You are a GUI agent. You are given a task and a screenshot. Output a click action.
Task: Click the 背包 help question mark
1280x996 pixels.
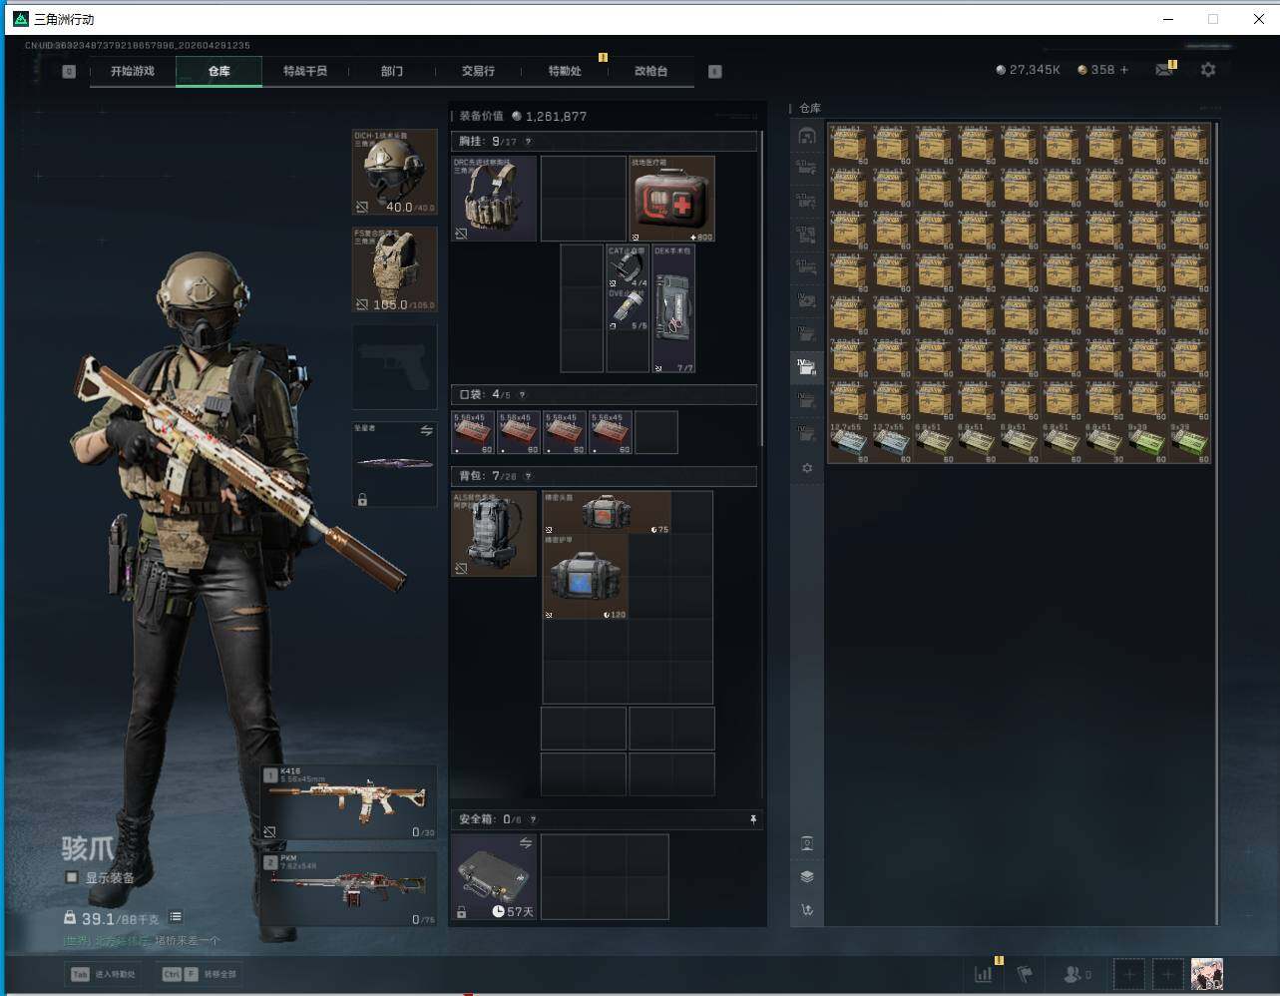coord(528,476)
